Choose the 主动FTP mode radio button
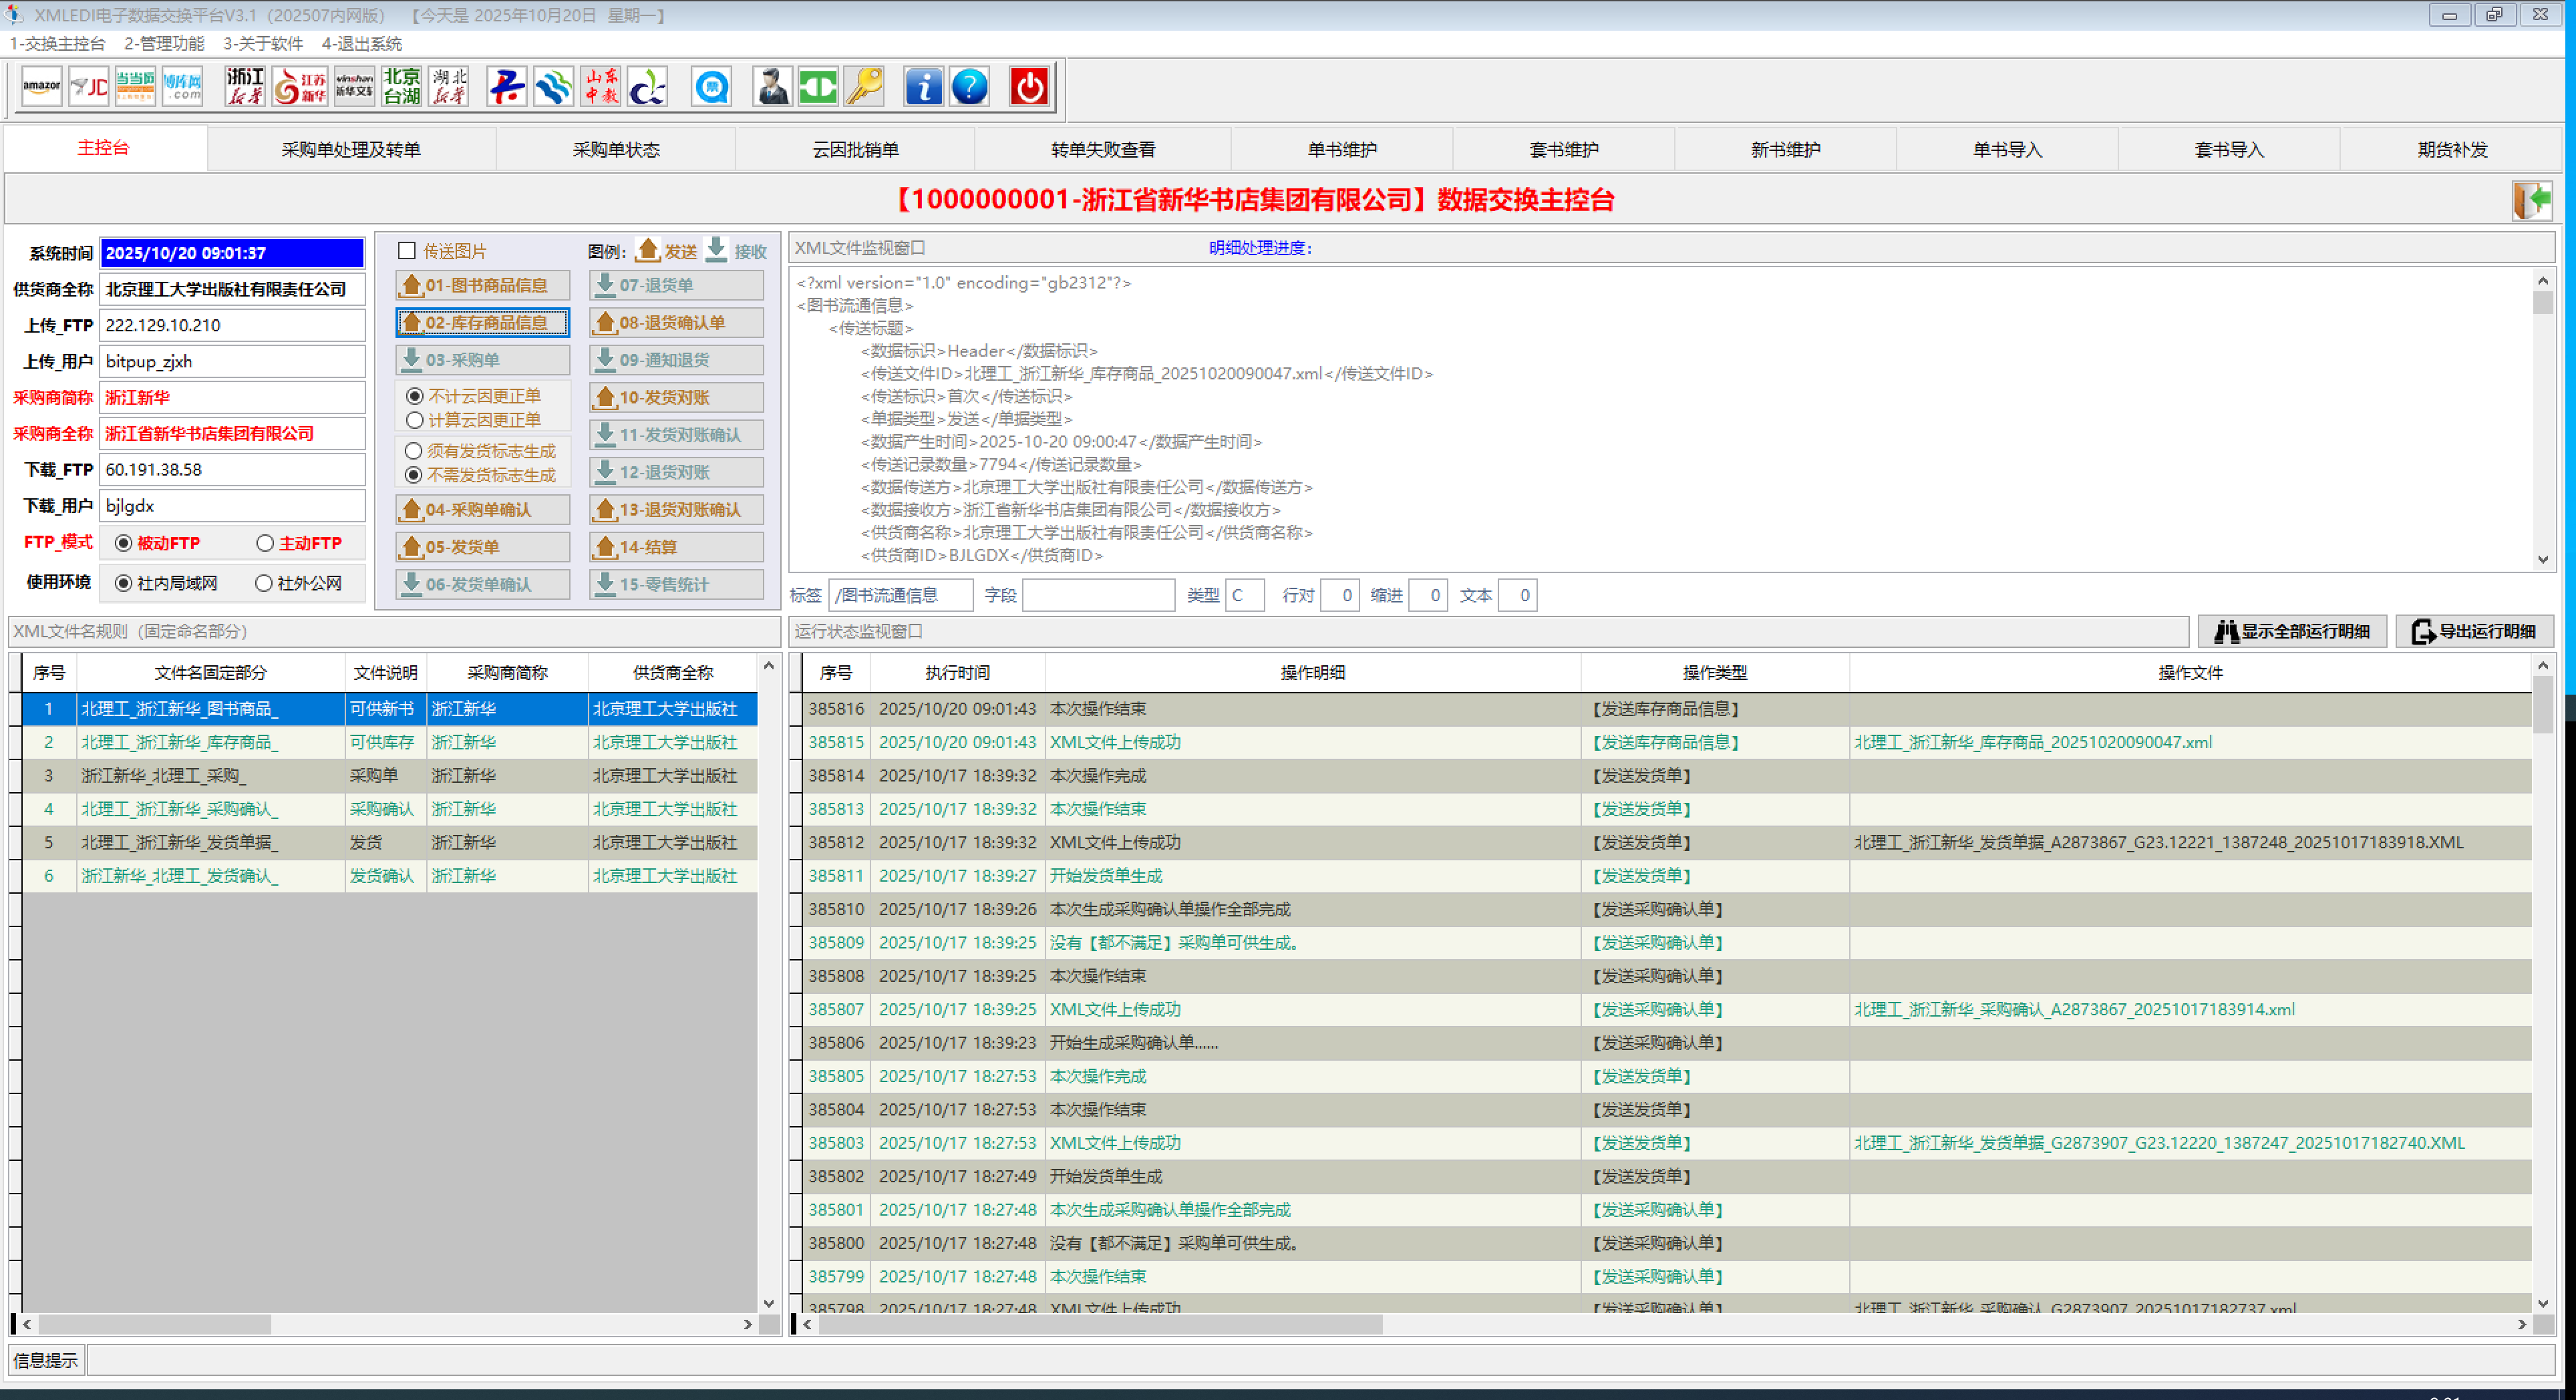This screenshot has height=1400, width=2576. [265, 543]
